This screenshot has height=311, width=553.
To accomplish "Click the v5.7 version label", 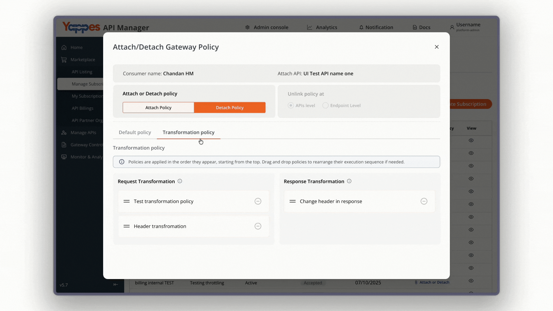I will coord(64,285).
